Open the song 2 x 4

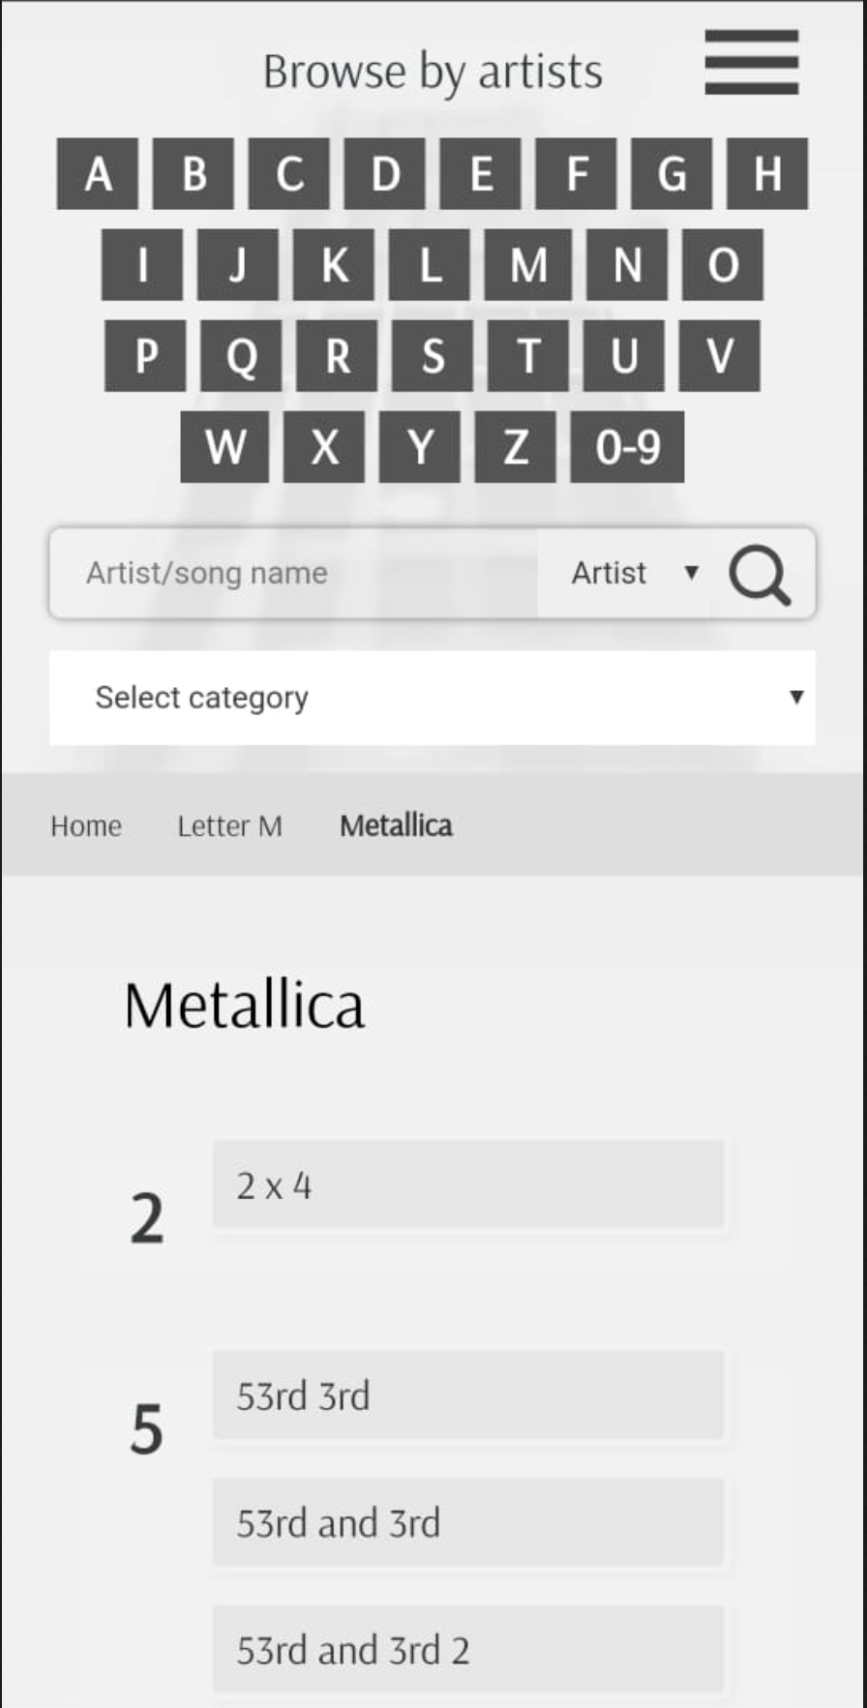pos(468,1184)
